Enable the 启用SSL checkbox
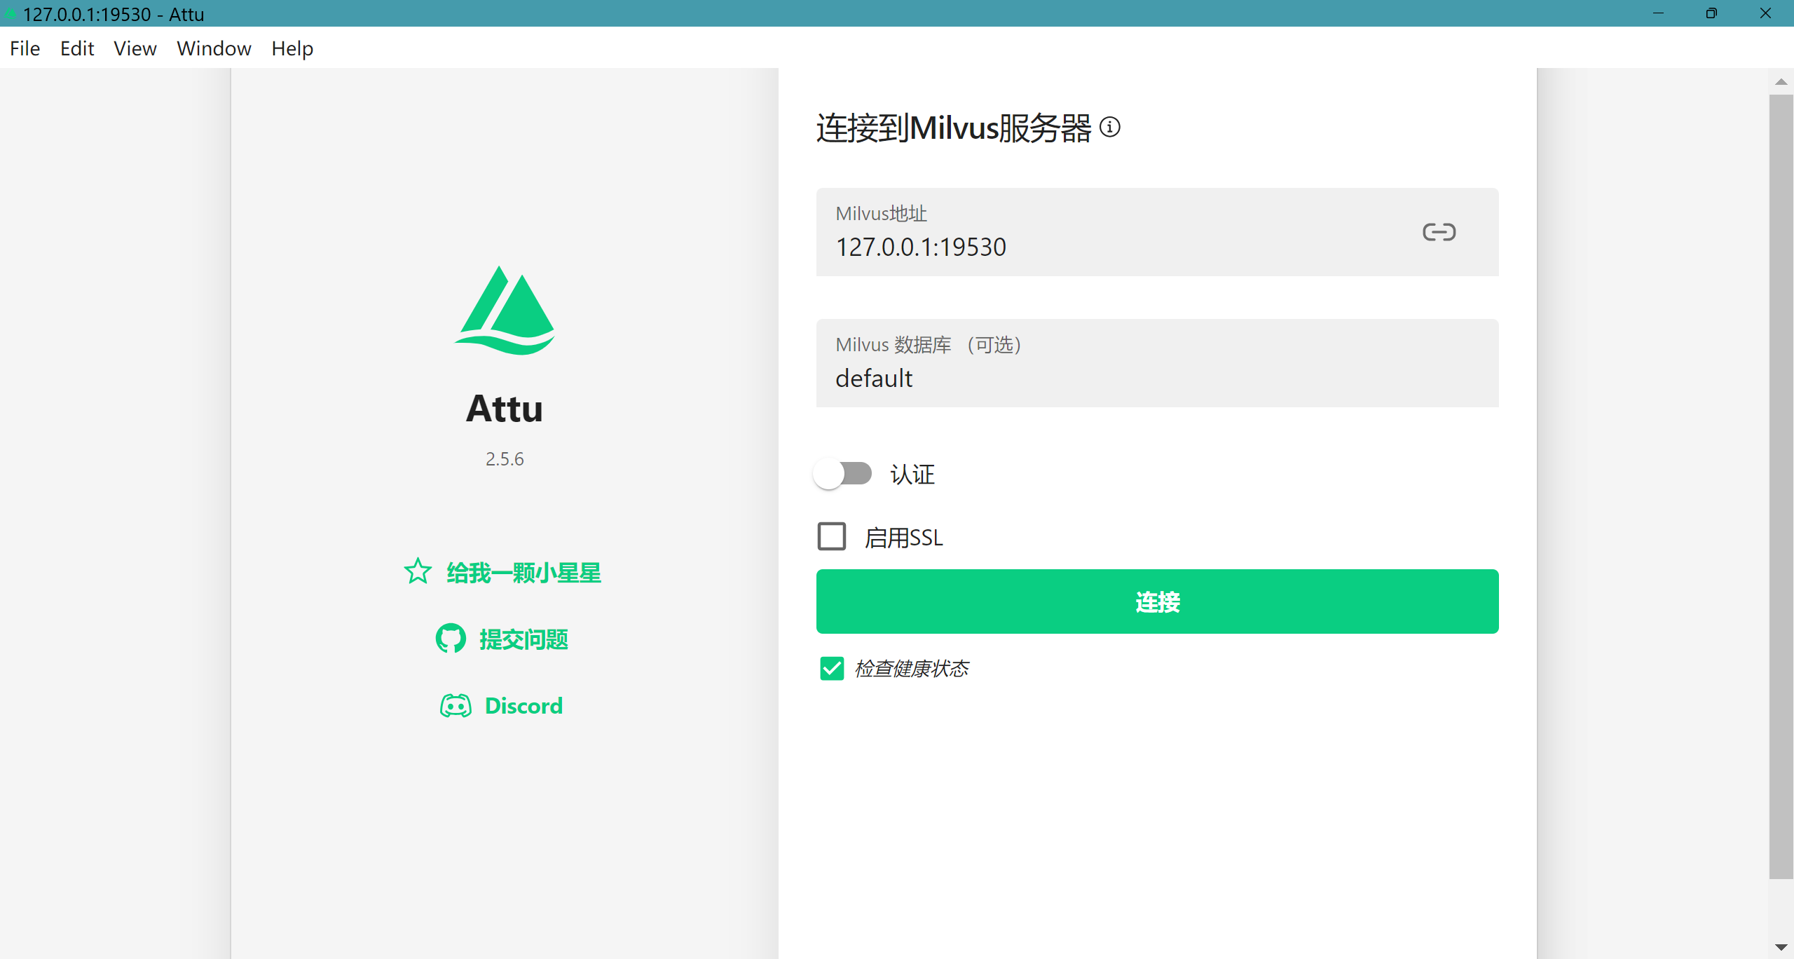Screen dimensions: 1794x959 click(832, 536)
